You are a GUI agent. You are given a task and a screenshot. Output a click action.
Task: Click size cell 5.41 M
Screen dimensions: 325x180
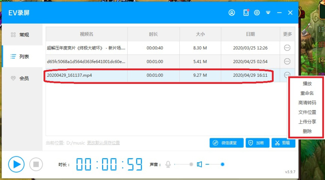click(x=200, y=62)
